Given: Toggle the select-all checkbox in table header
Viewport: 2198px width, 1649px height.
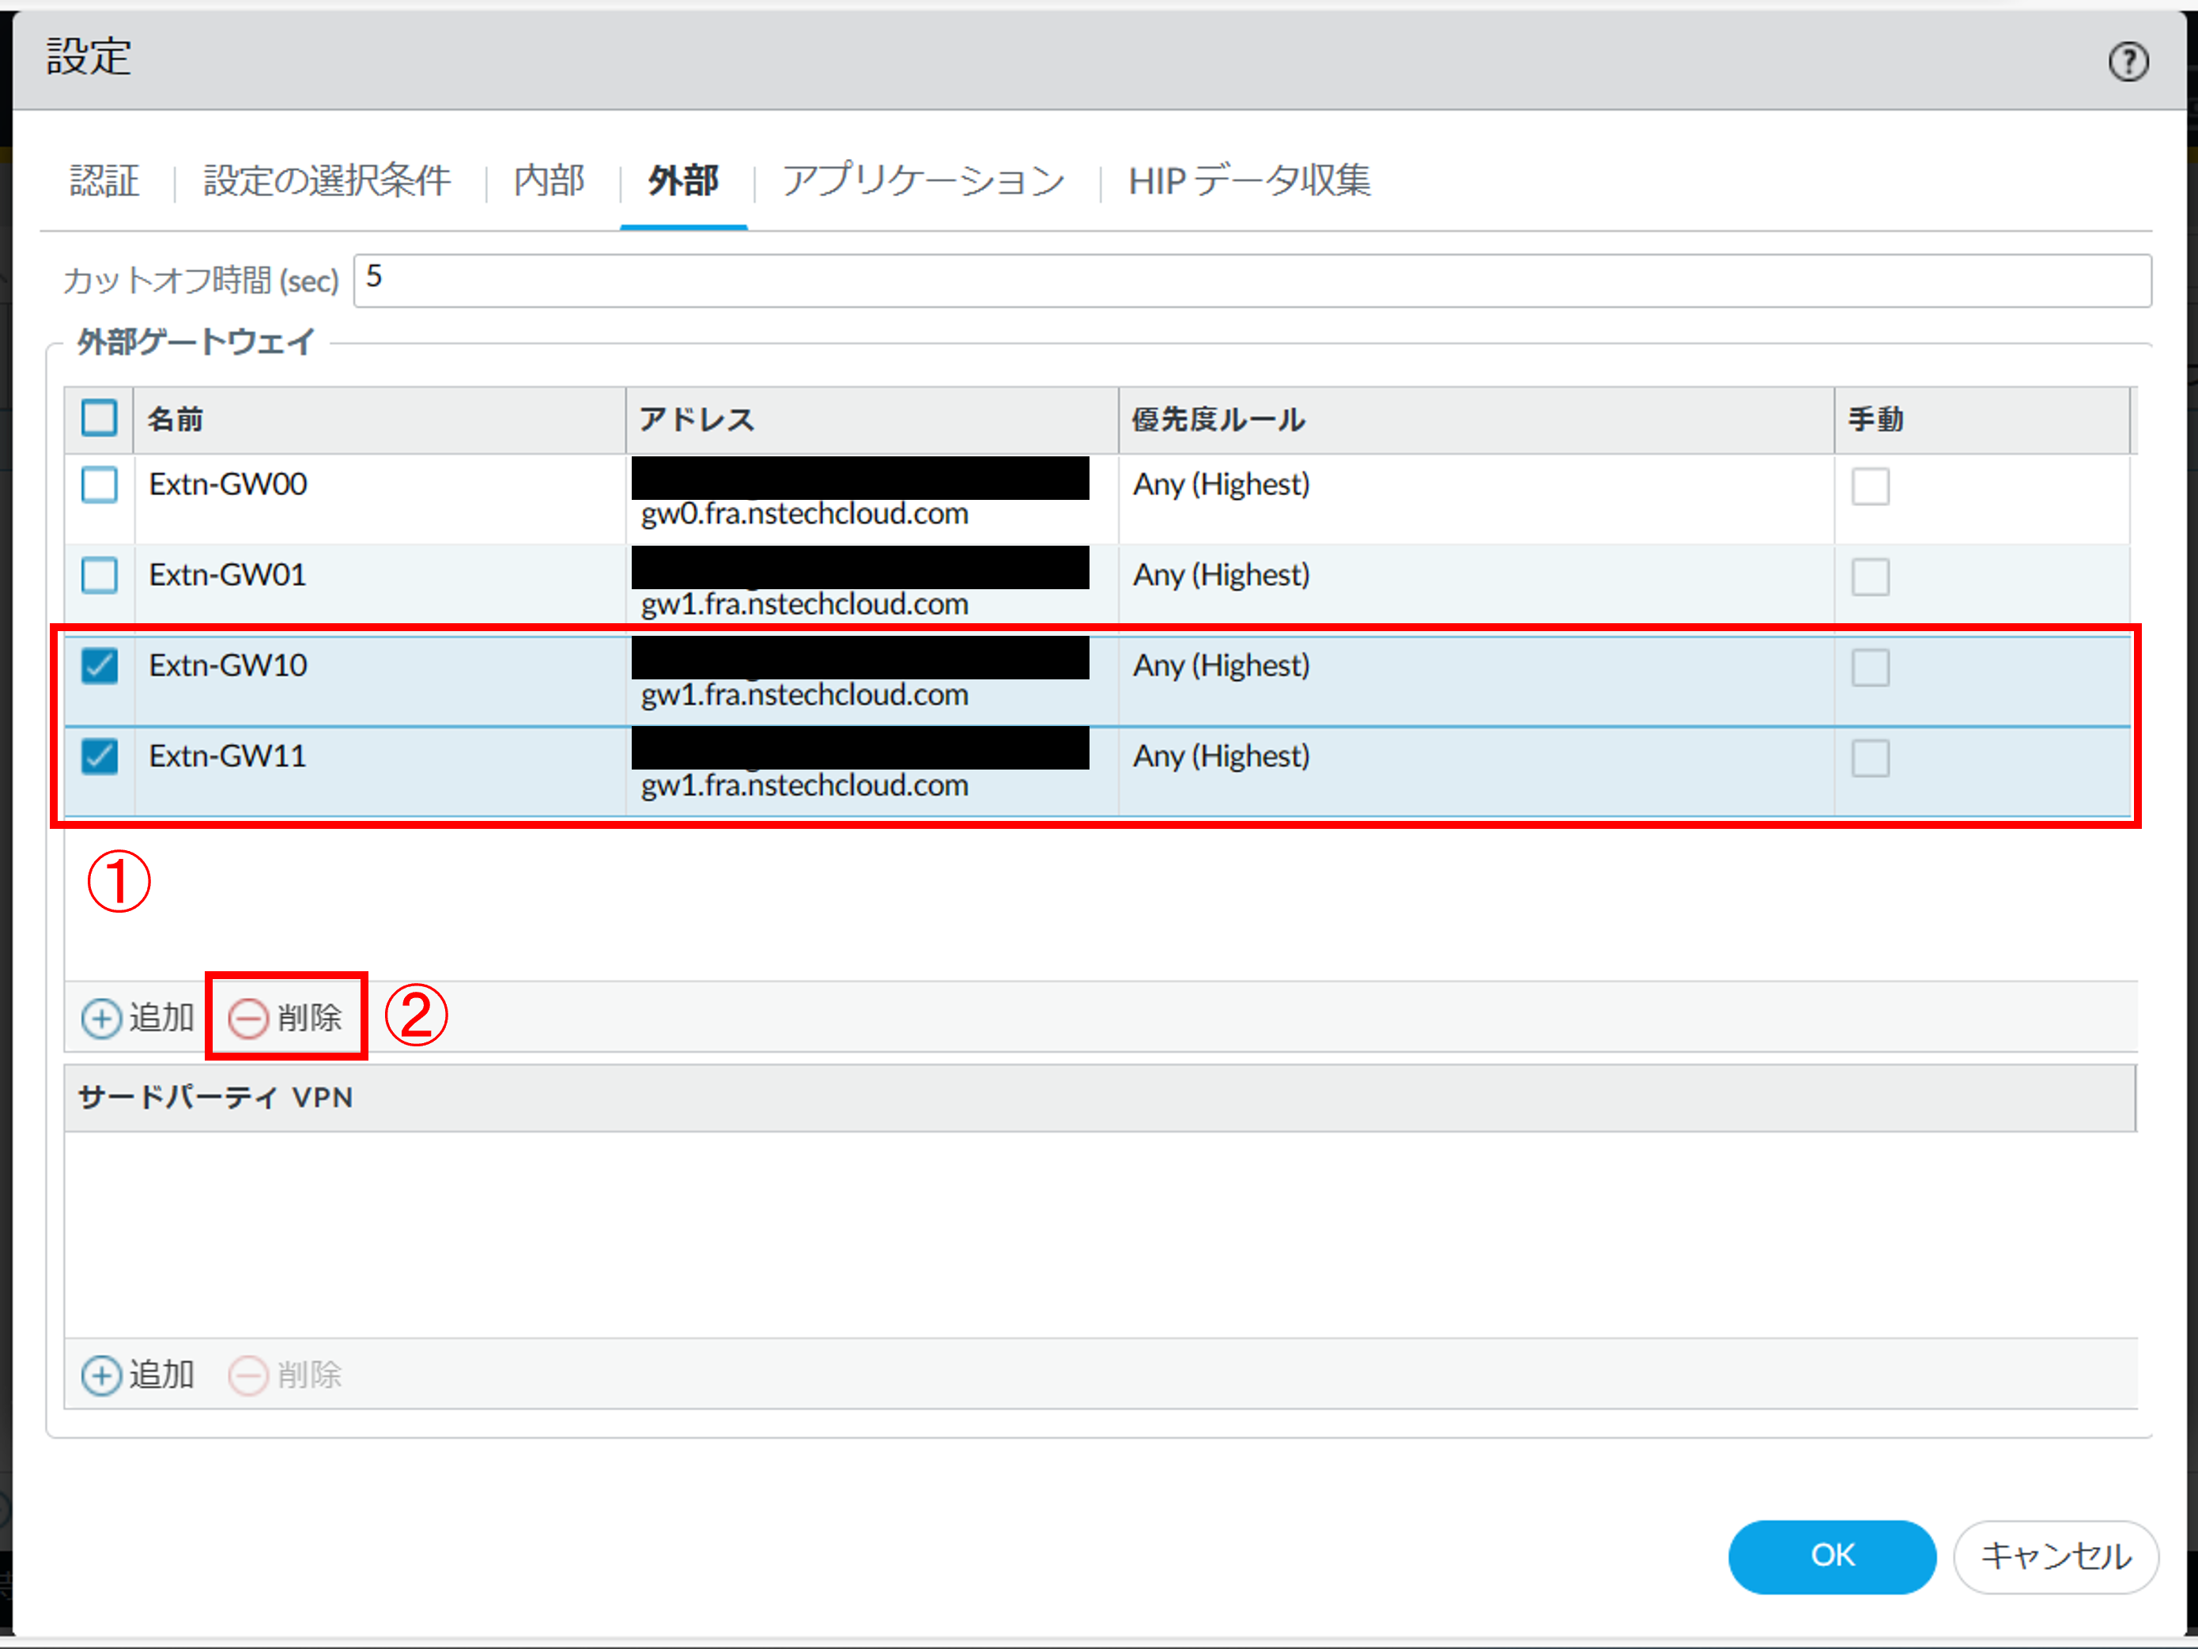Looking at the screenshot, I should (x=100, y=418).
